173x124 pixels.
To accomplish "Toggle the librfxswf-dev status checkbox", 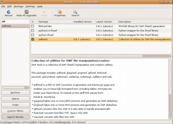I will click(x=33, y=26).
